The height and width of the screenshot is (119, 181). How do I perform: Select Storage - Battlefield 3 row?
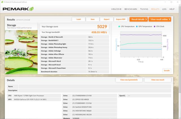[74, 41]
